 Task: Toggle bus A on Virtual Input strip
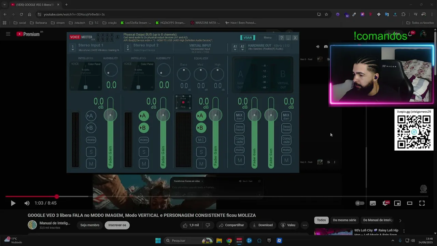[201, 116]
